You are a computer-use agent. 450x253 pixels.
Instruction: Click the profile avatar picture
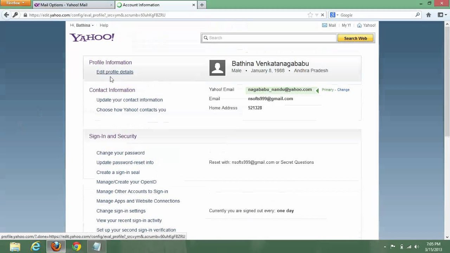tap(217, 68)
